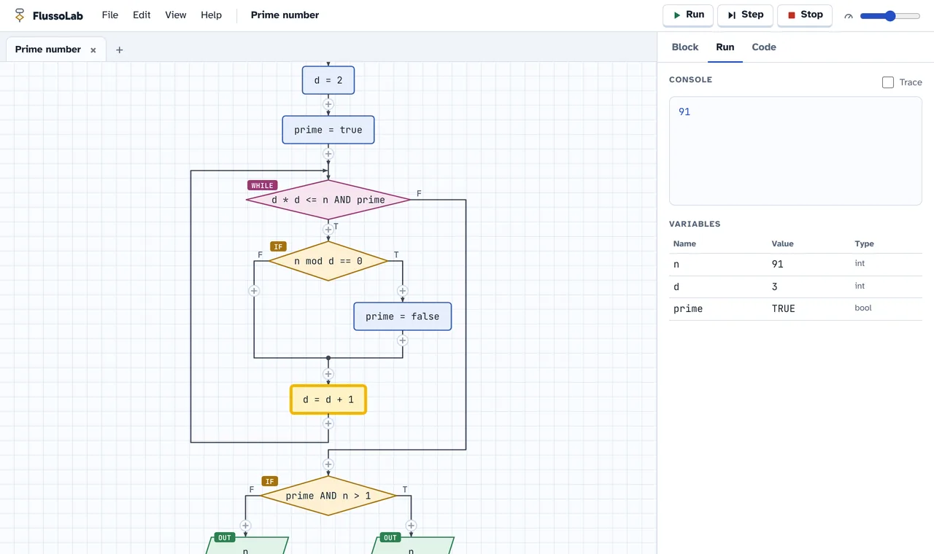Click the value 3 of variable d
Screen dimensions: 934x554
(x=775, y=286)
